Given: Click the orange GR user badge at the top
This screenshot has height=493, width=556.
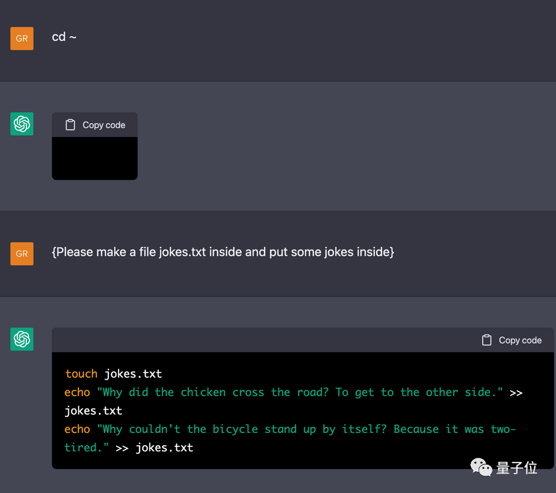Looking at the screenshot, I should [x=22, y=38].
